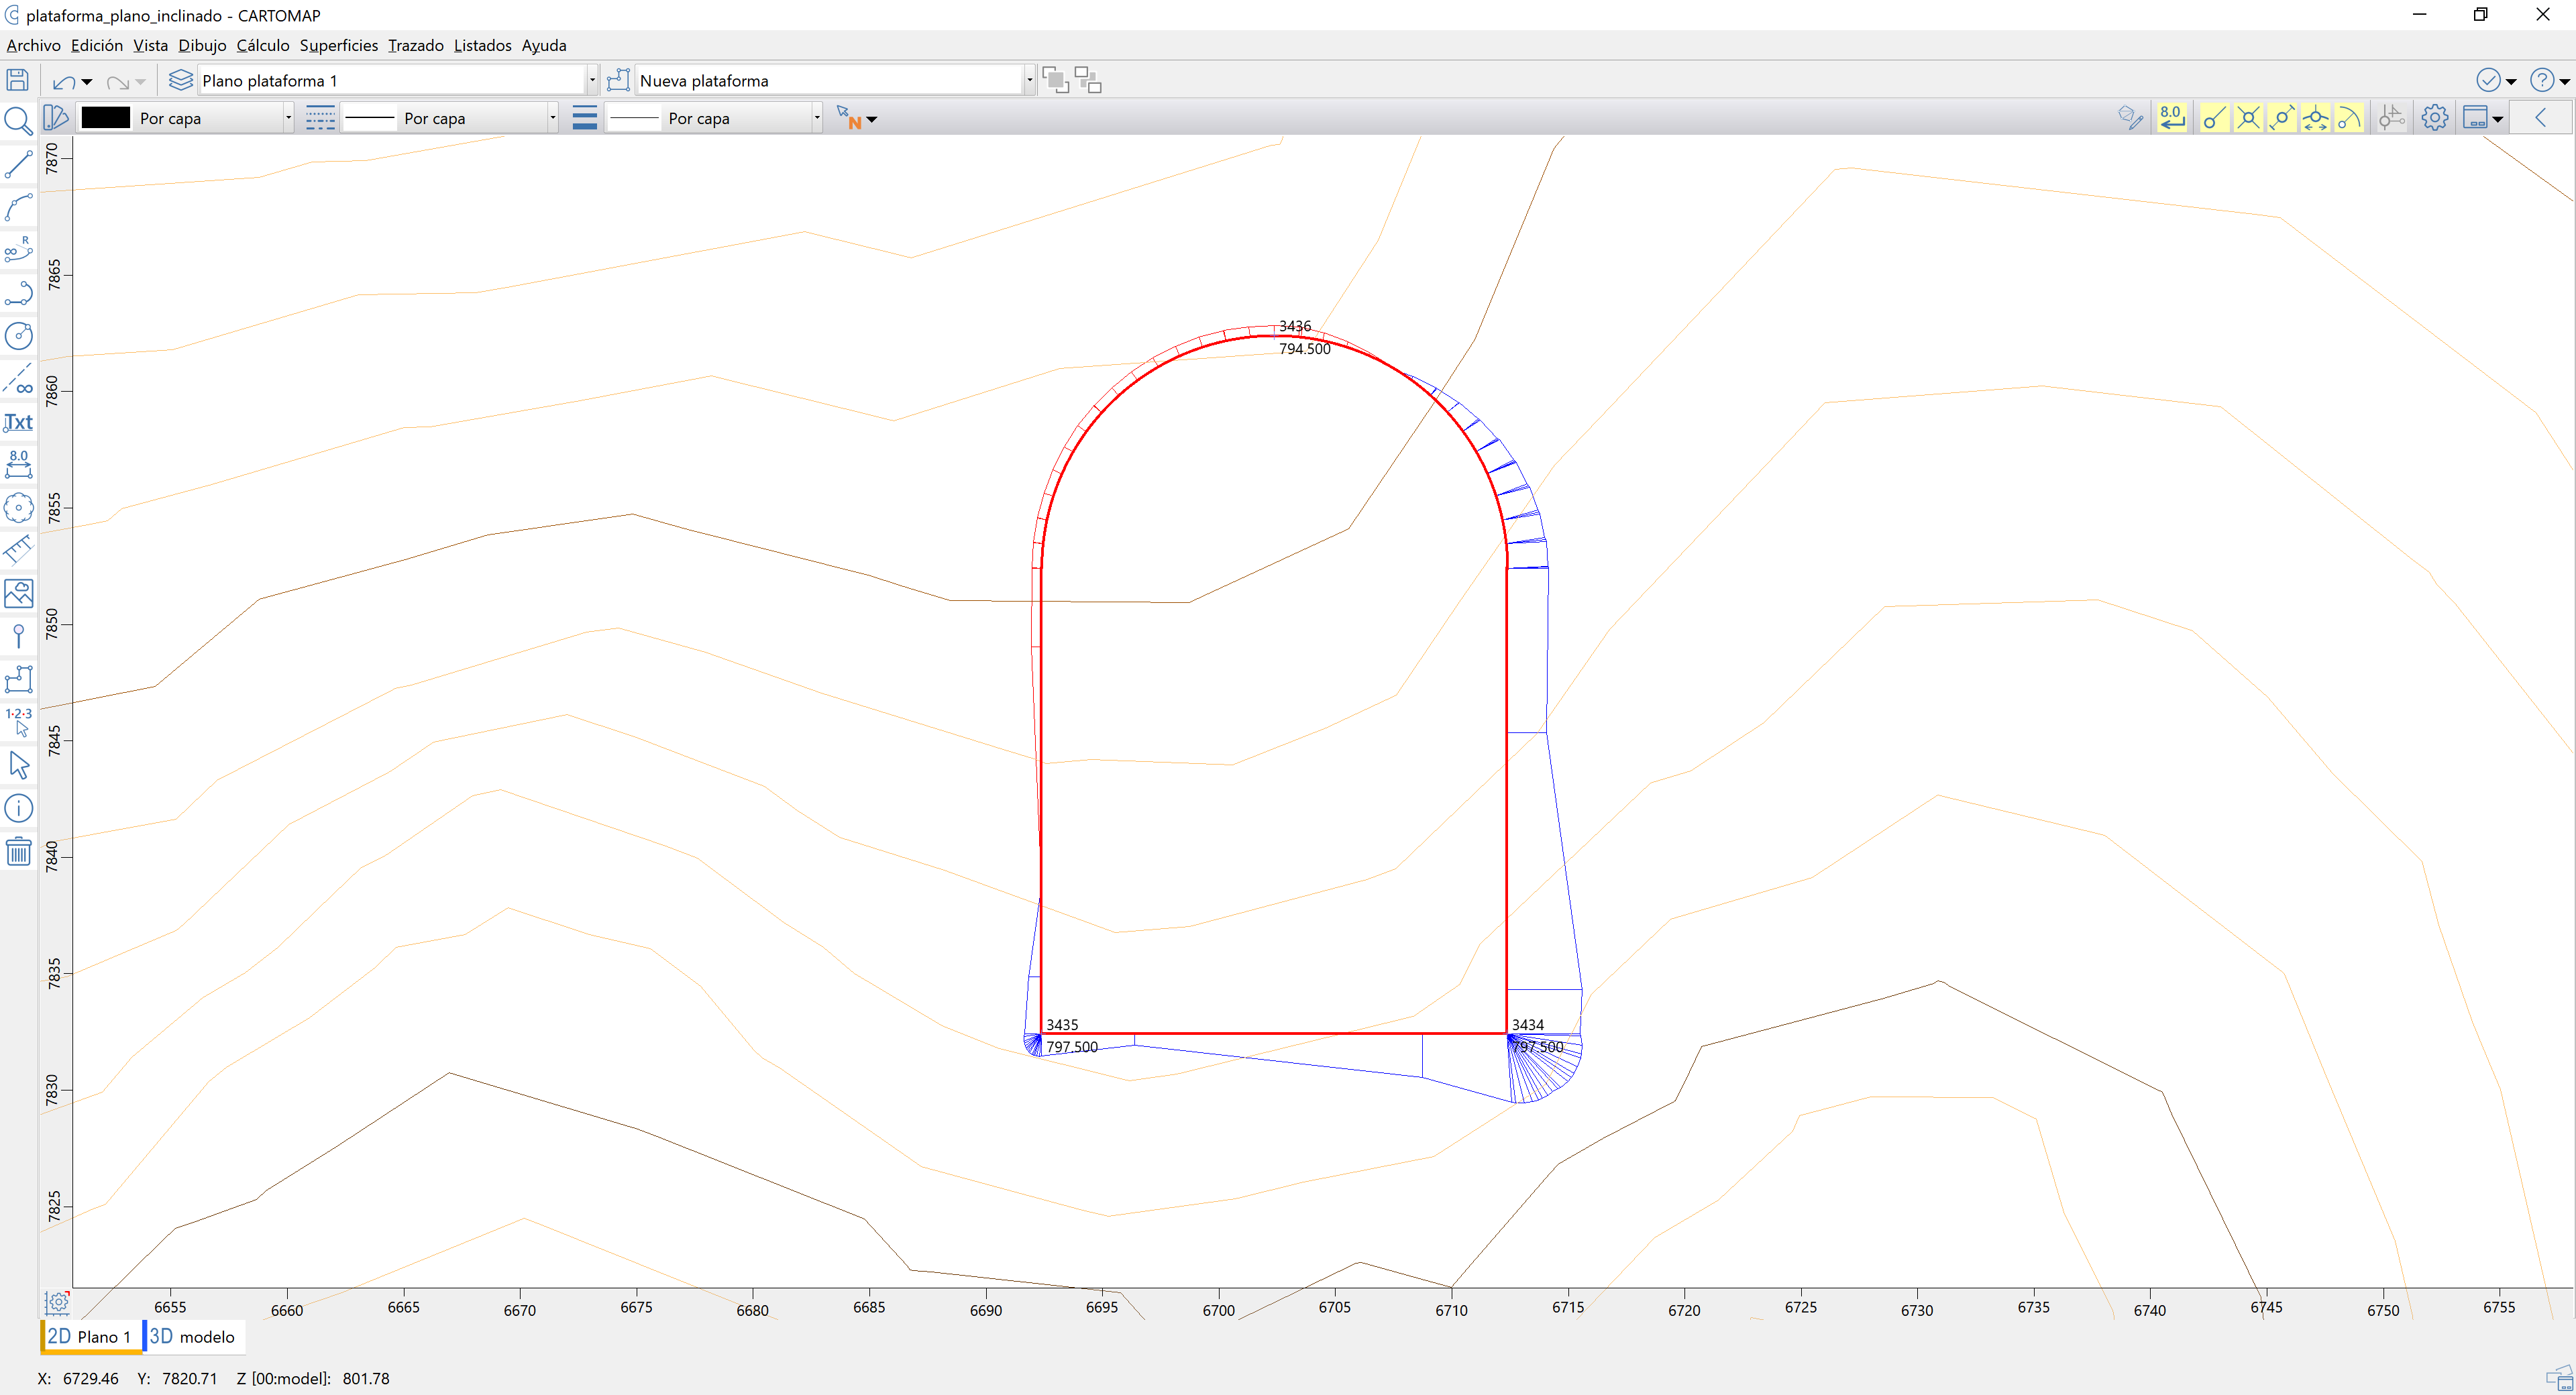The height and width of the screenshot is (1395, 2576).
Task: Click the Info tool in the sidebar
Action: (18, 807)
